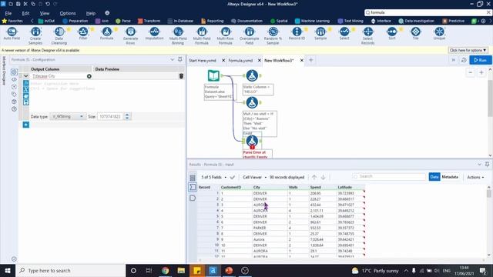Open Click here for options dropdown
493x277 pixels.
tap(468, 50)
